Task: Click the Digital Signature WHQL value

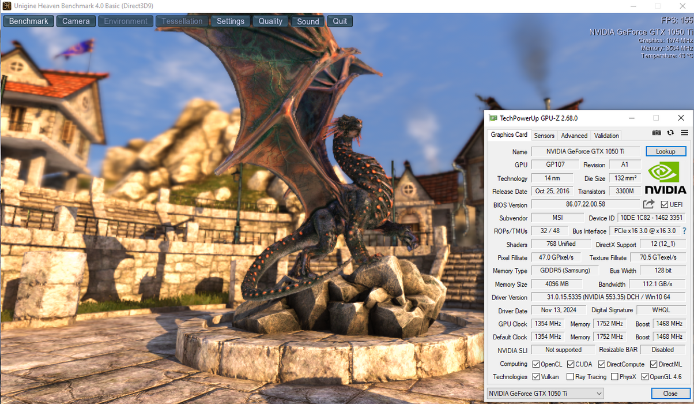Action: [661, 310]
